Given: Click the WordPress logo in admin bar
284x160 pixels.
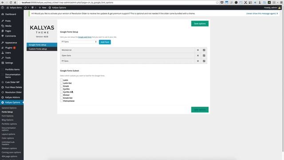Looking at the screenshot, I should (x=3, y=8).
